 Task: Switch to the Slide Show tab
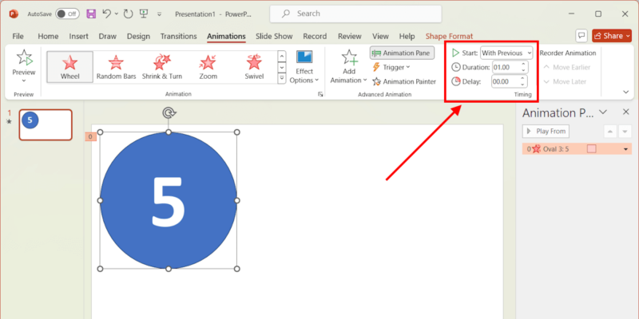274,36
